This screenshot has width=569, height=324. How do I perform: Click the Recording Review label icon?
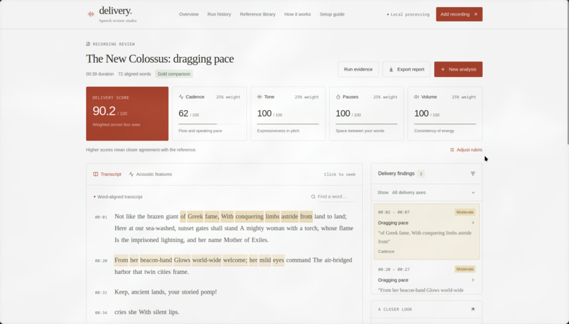click(x=88, y=44)
